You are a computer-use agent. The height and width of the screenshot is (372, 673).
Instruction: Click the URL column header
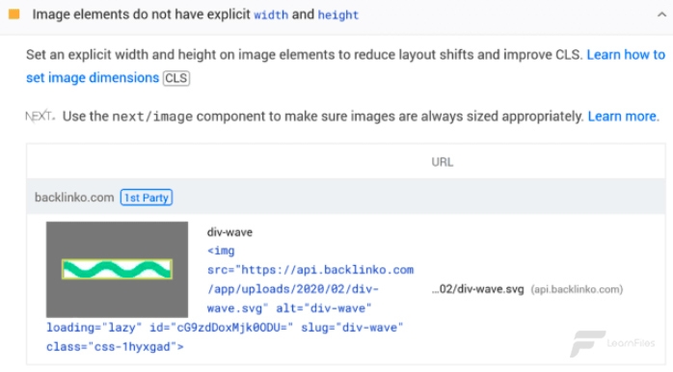point(443,162)
